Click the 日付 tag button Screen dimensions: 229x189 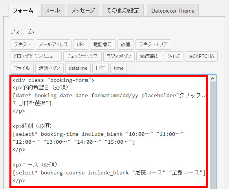tap(101, 68)
